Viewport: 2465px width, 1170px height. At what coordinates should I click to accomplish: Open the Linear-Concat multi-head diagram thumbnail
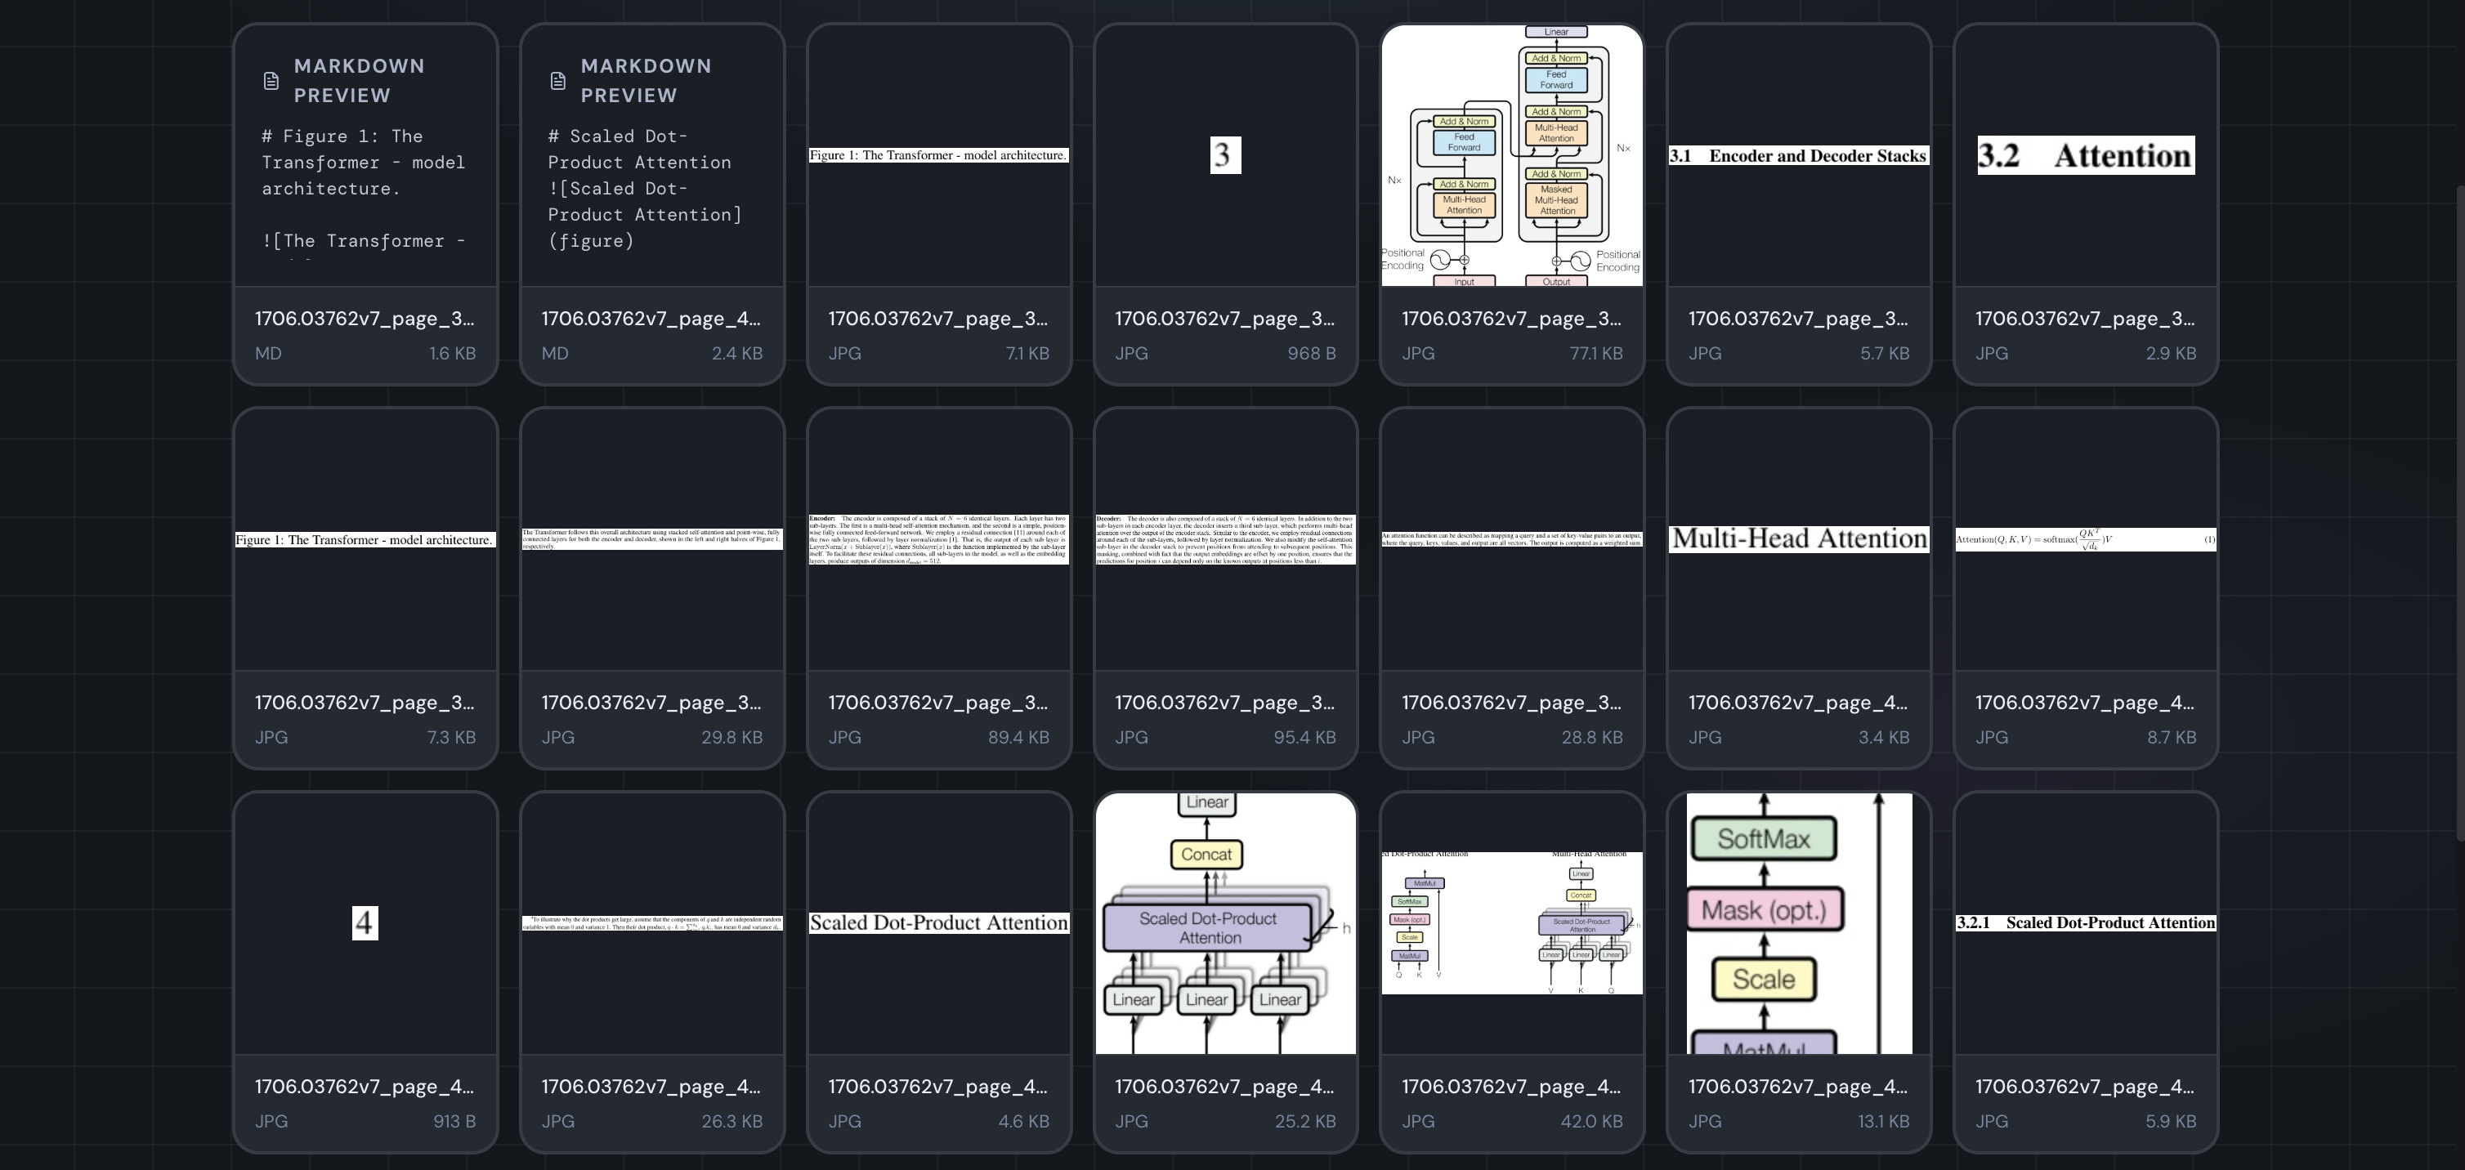(1226, 923)
